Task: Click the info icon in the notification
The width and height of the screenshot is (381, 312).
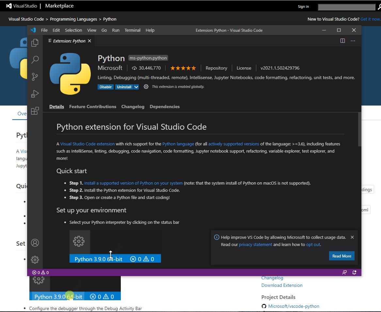Action: pos(216,237)
